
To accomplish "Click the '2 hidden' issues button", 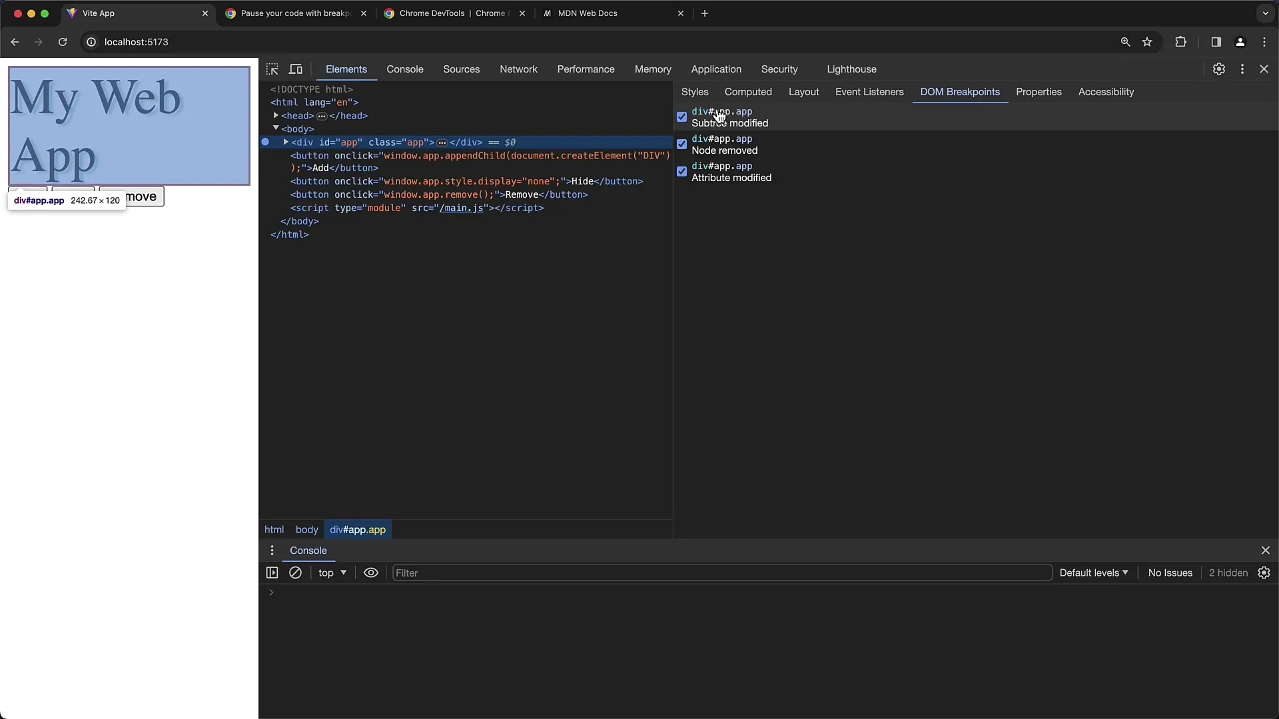I will 1228,573.
